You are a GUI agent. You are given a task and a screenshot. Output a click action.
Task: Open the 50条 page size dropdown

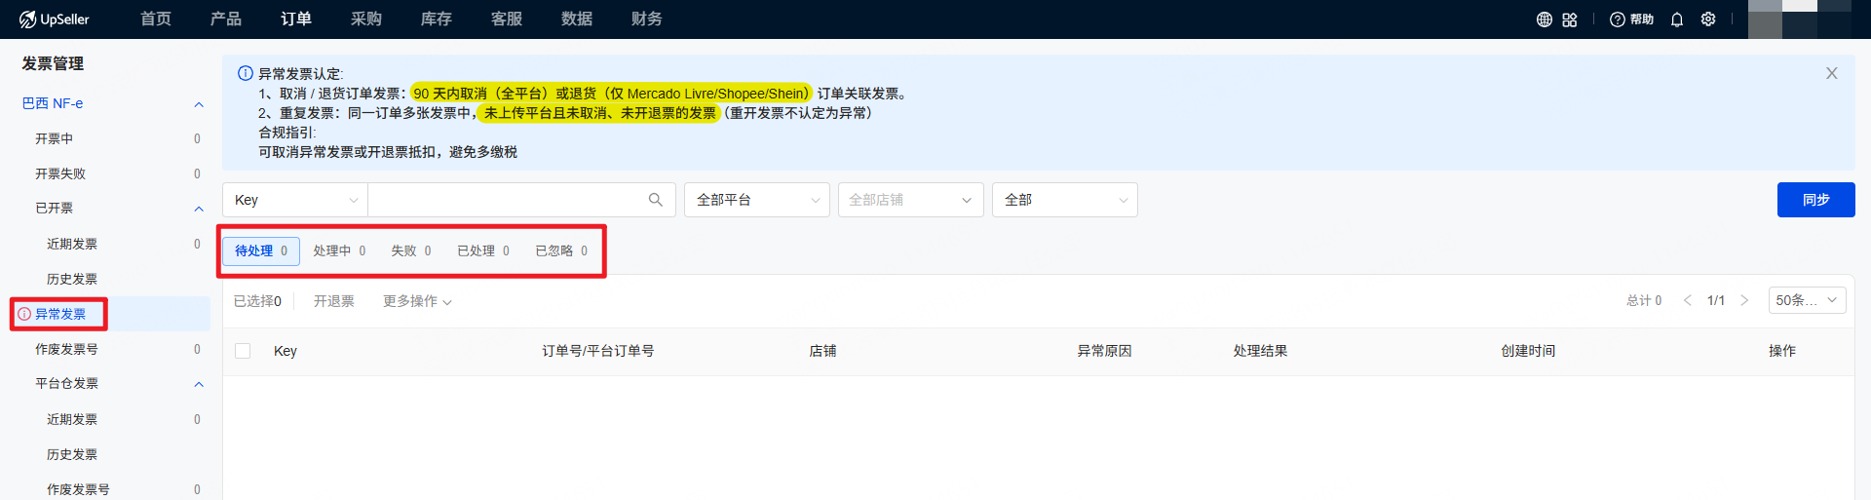tap(1807, 300)
